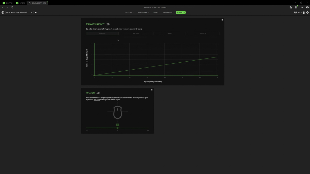Go forward with the right arrow

pyautogui.click(x=7, y=7)
